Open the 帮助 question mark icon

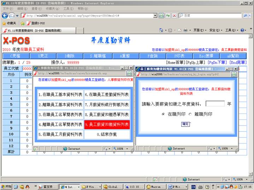tap(243, 30)
